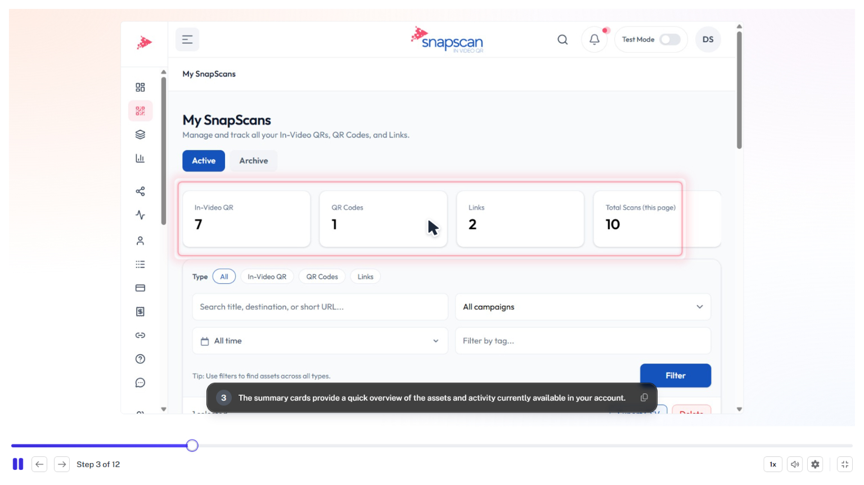Open the chain link sidebar icon

tap(140, 335)
